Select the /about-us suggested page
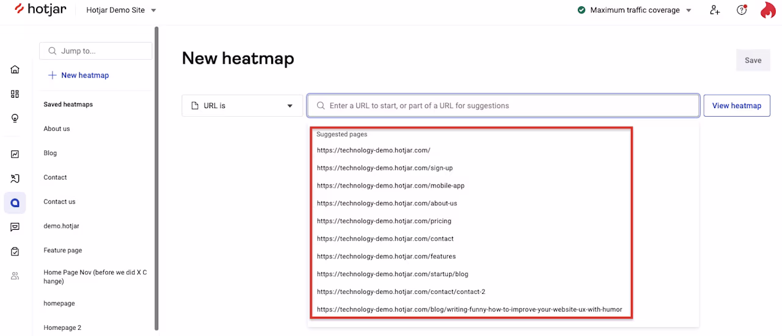 click(x=387, y=203)
